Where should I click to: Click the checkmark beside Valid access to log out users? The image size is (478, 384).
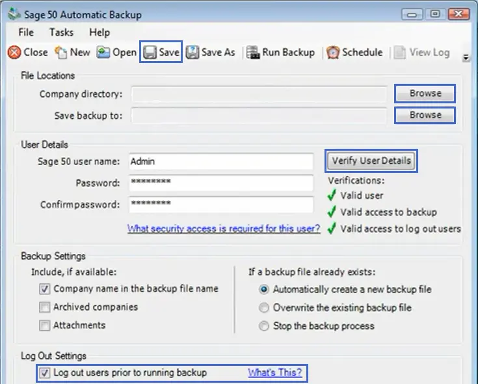[332, 229]
